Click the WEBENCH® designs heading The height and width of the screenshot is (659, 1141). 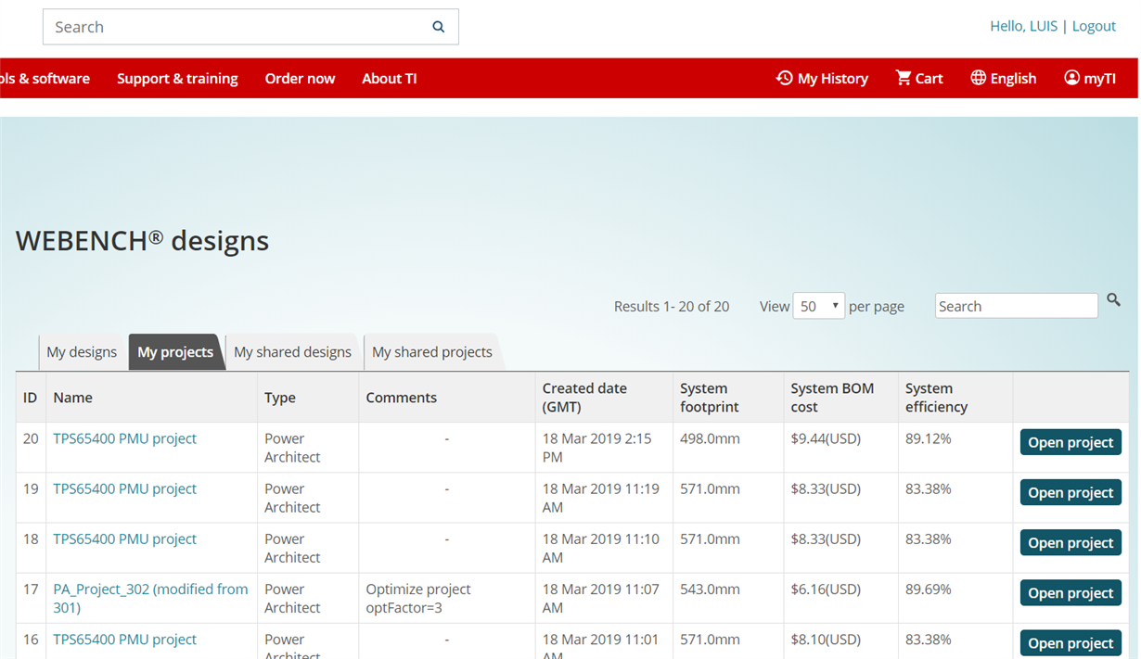click(x=142, y=241)
